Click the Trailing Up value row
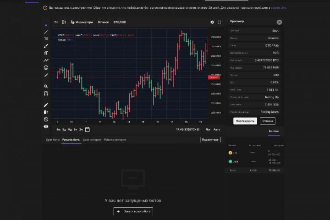Screen dimensions: 330x220 [254, 97]
